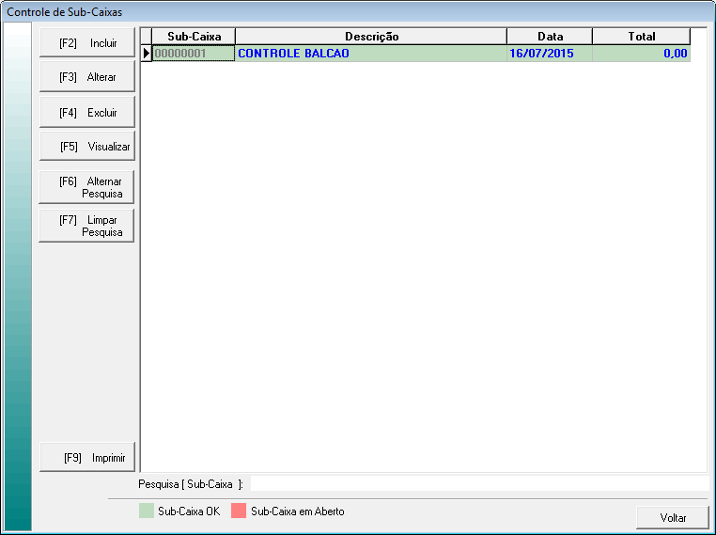Click the red Sub-Caixa em Aberto swatch
Viewport: 716px width, 535px height.
point(239,511)
